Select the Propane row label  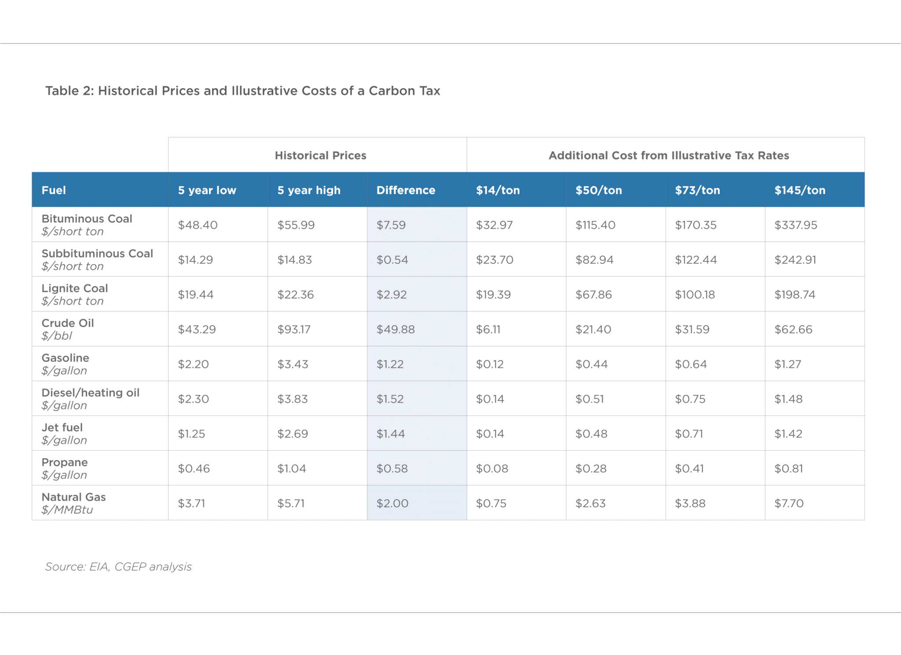pos(65,463)
